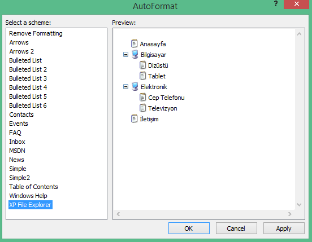
Task: Pick the Windows Help scheme
Action: pos(28,196)
